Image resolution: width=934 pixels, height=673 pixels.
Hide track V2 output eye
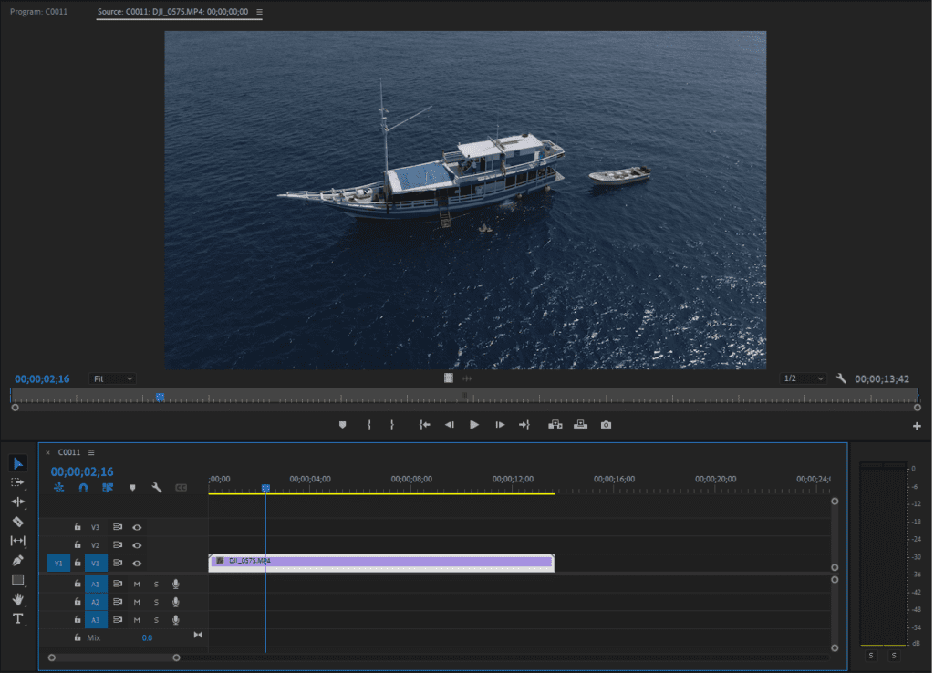click(137, 545)
